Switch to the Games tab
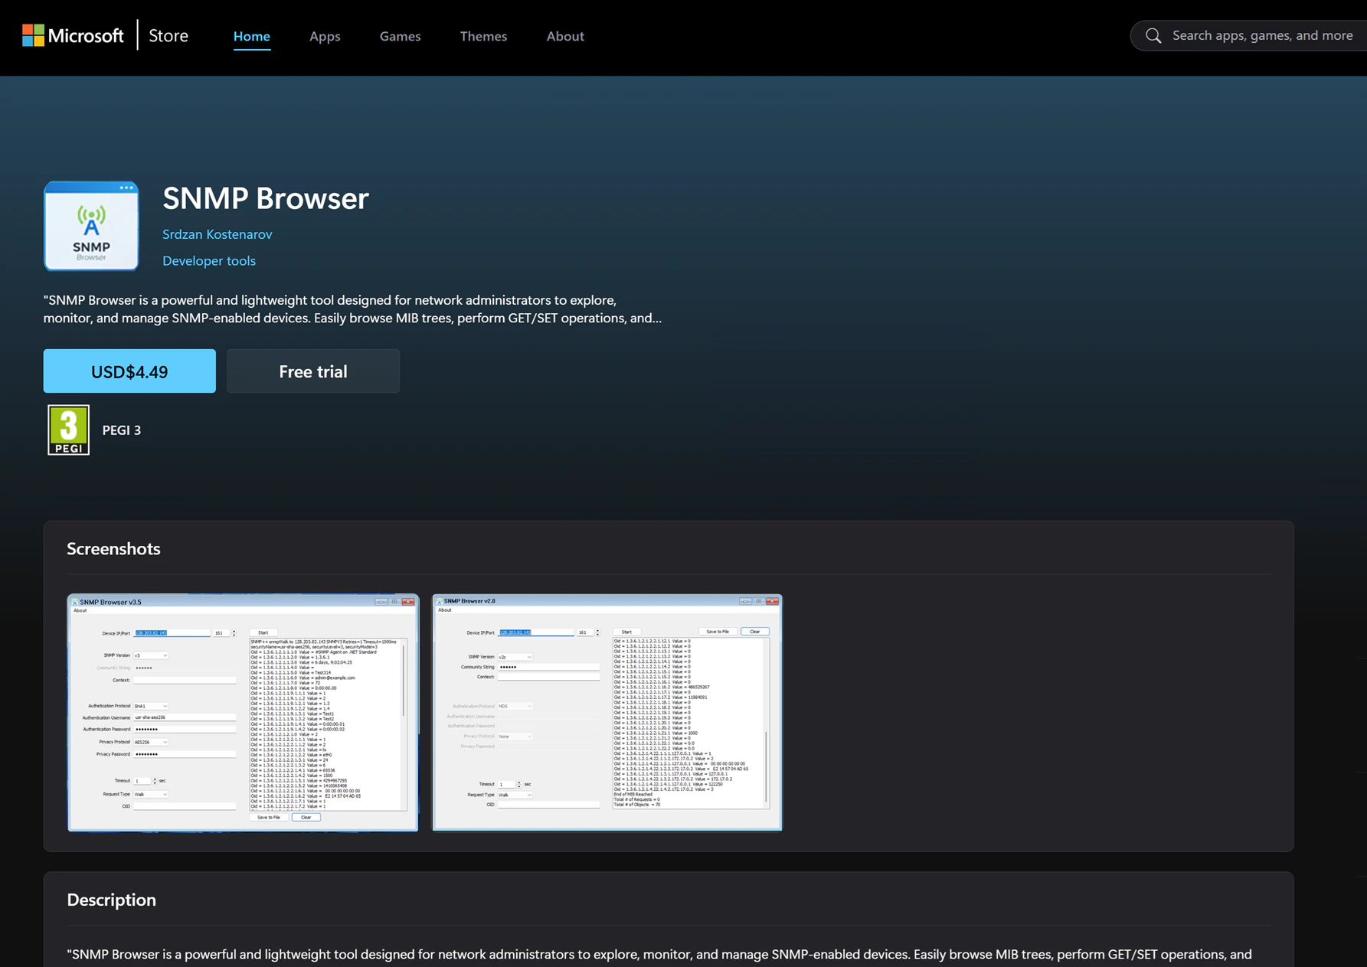This screenshot has width=1367, height=967. click(400, 36)
